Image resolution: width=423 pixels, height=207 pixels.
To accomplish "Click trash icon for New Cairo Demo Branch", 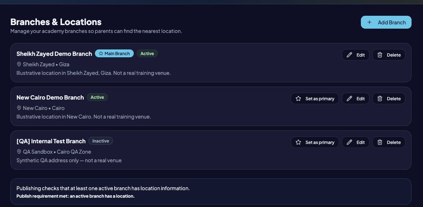I will click(380, 98).
